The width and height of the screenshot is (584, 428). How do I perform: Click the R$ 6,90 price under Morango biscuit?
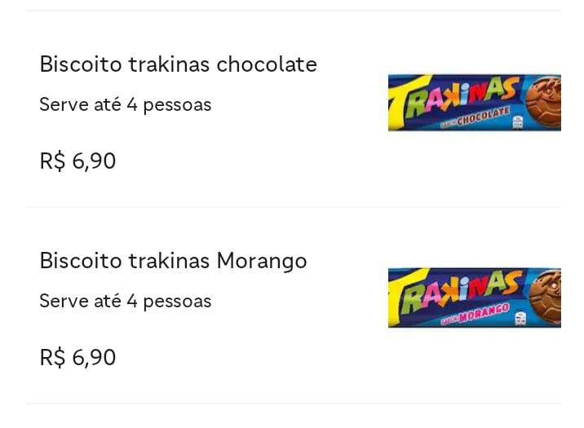coord(77,358)
